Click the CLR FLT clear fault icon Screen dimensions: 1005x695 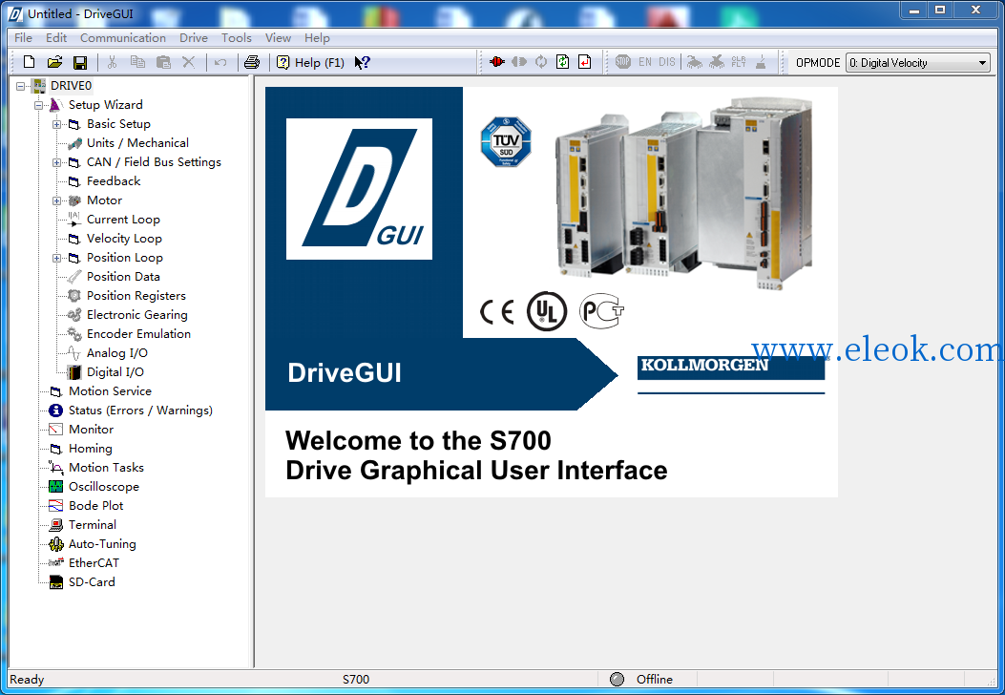point(739,61)
